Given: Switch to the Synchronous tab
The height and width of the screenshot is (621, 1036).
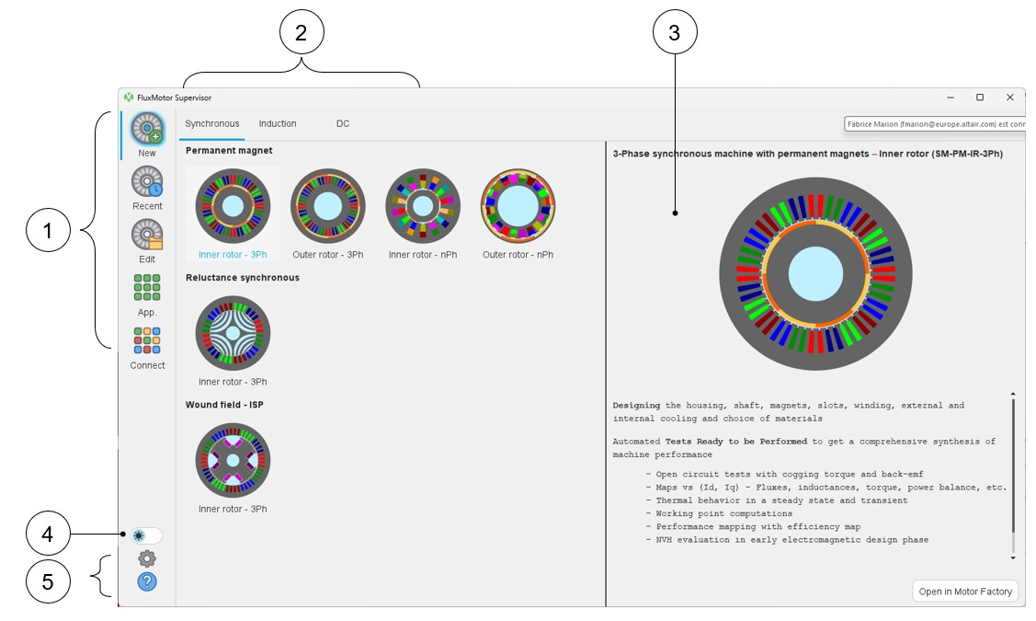Looking at the screenshot, I should coord(212,123).
